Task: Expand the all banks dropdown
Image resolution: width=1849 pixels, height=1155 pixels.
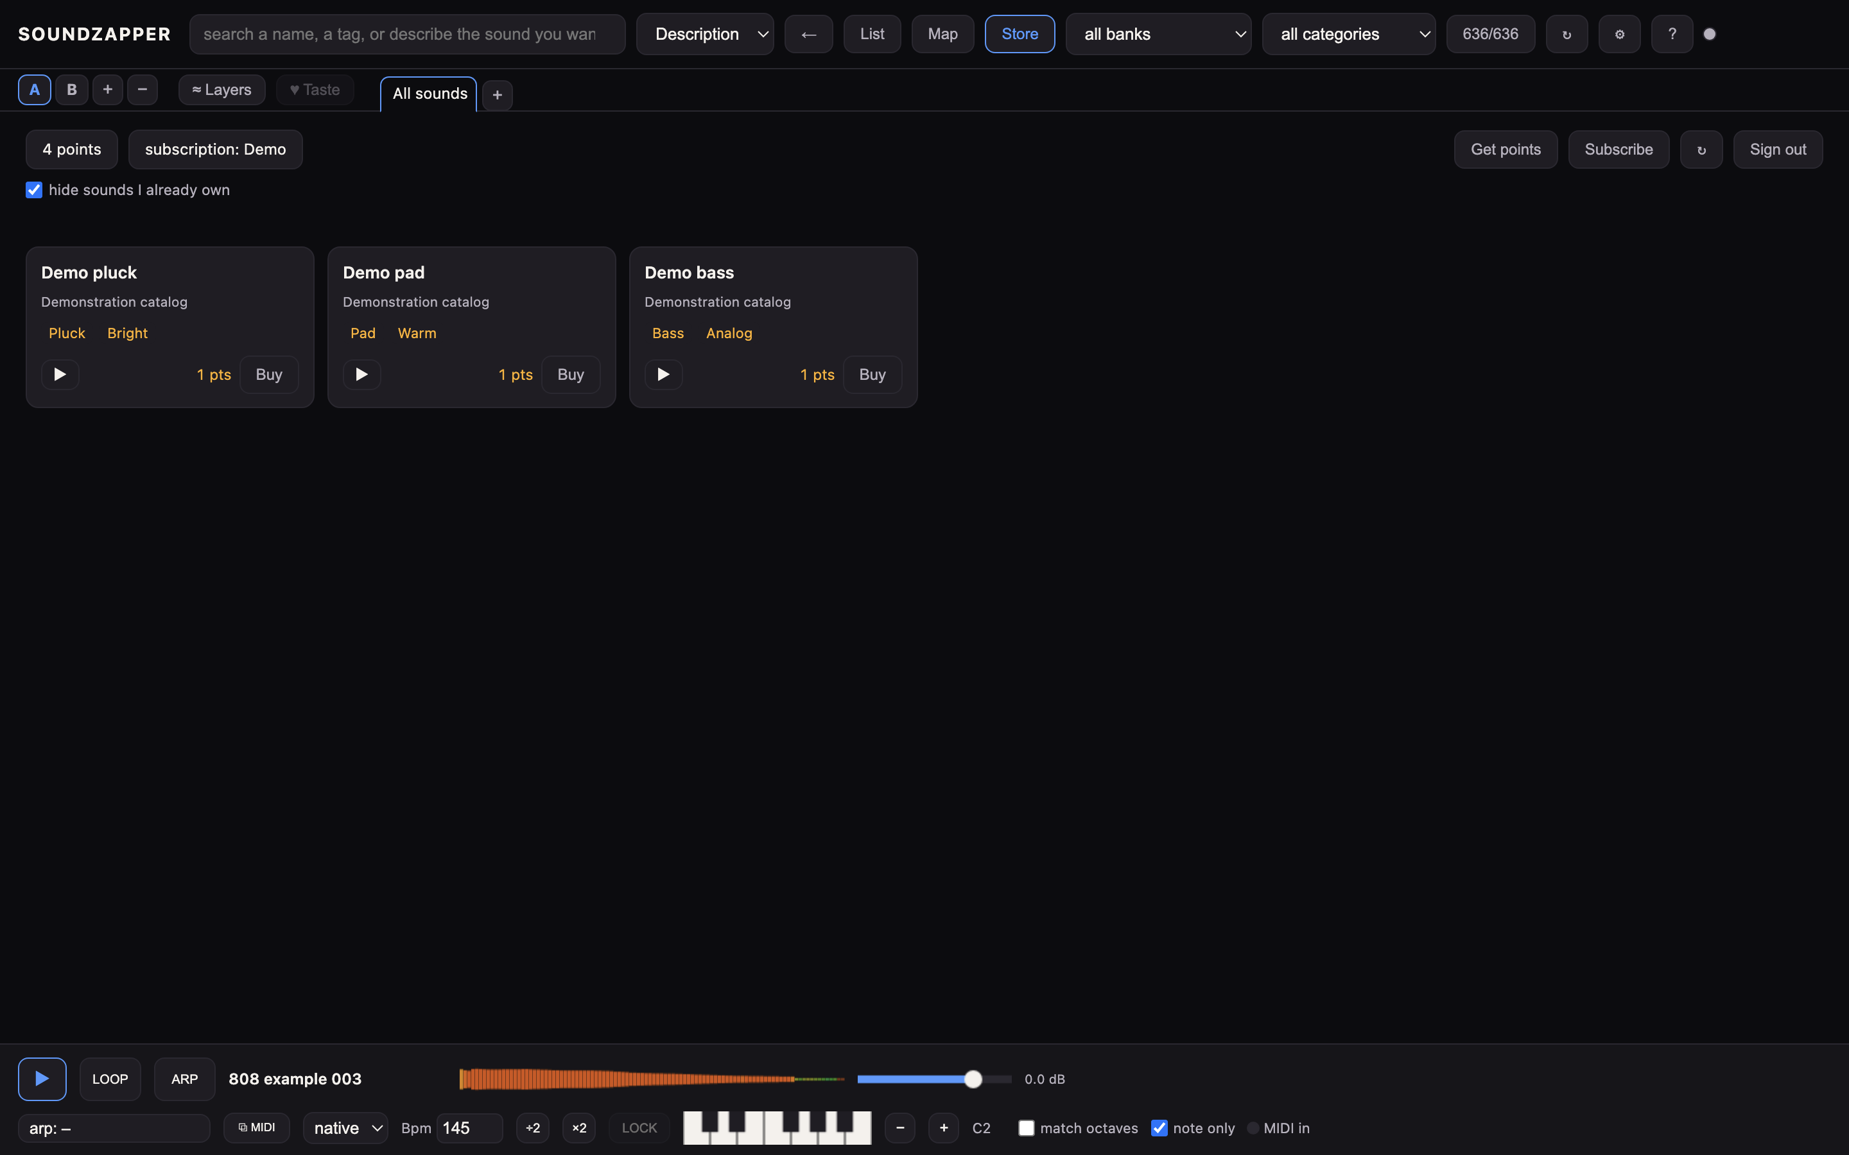Action: tap(1158, 35)
